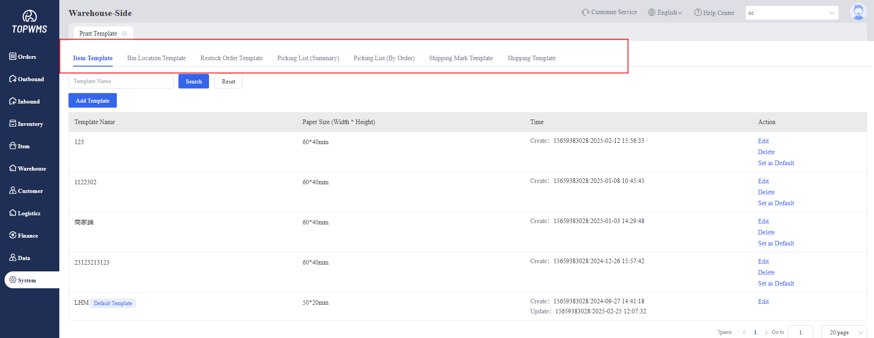Viewport: 874px width, 338px height.
Task: Close the Print Template tab
Action: click(125, 34)
